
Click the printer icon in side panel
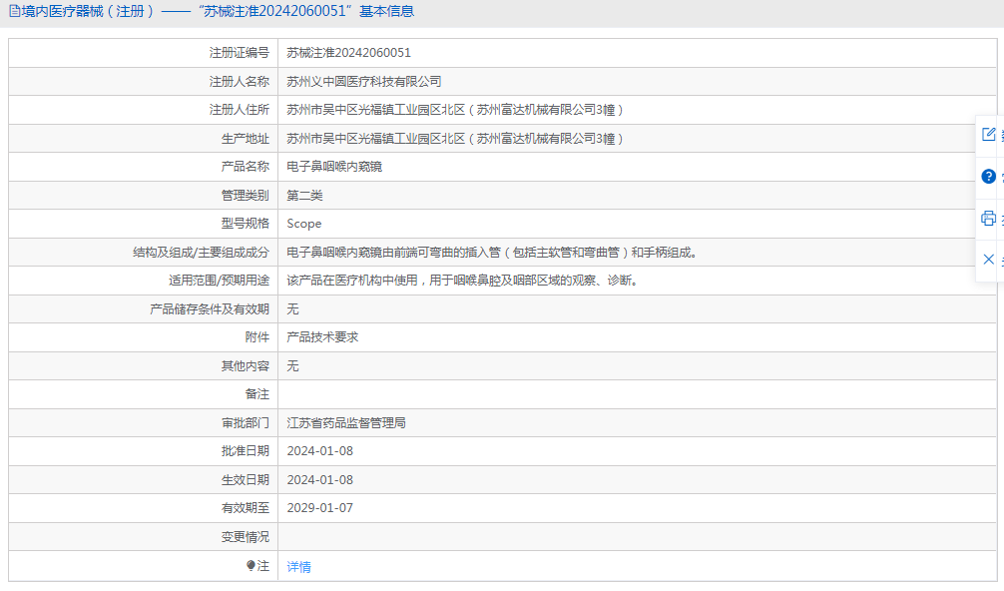point(989,219)
